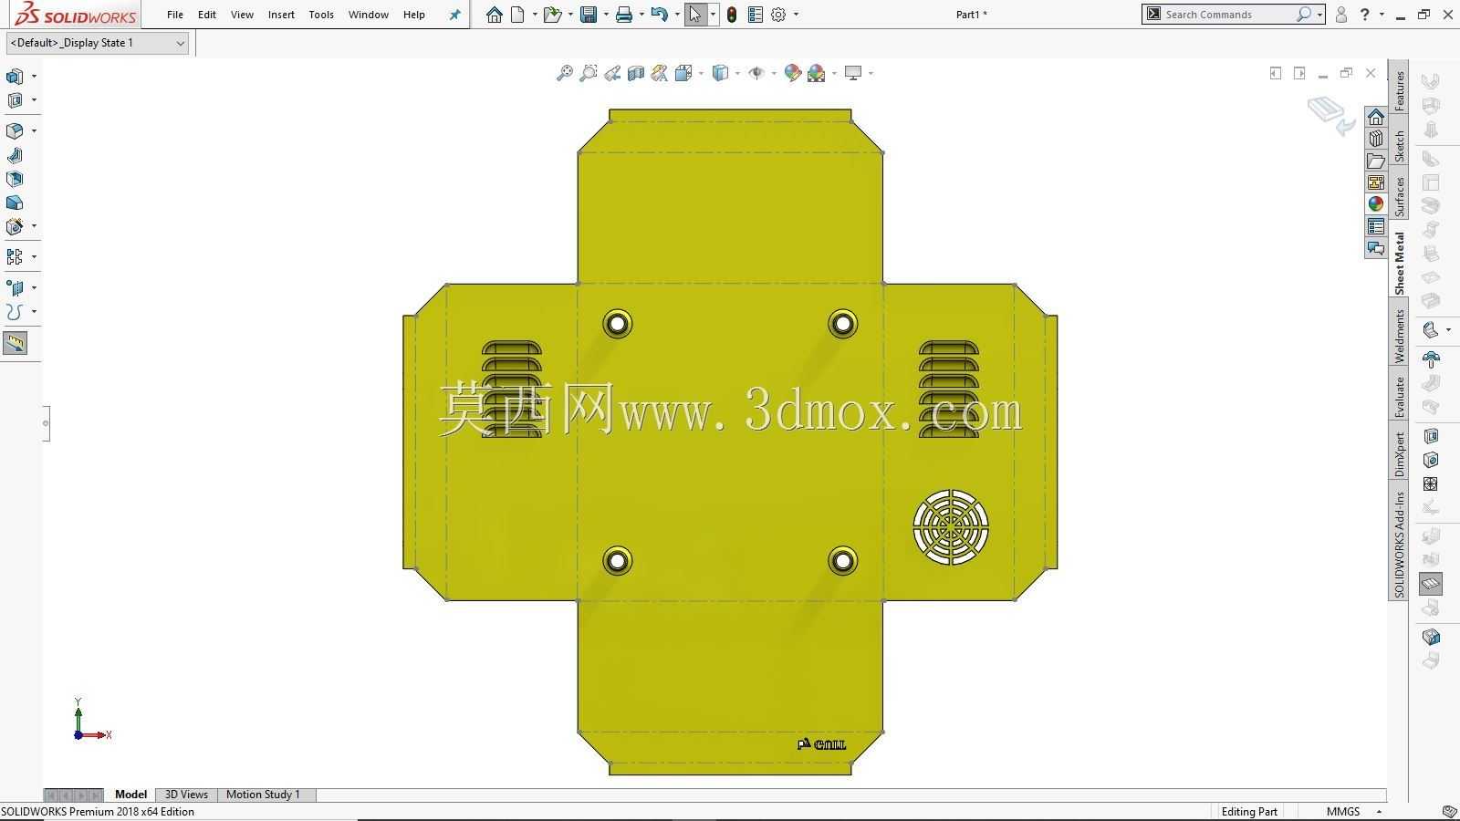Open Appearances color sphere icon in task pane
This screenshot has width=1460, height=821.
point(1376,204)
